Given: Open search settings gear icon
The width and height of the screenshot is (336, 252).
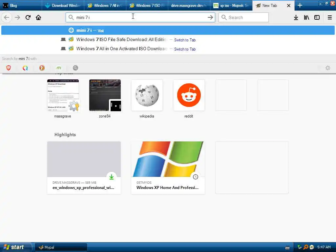Looking at the screenshot, I should click(x=328, y=68).
